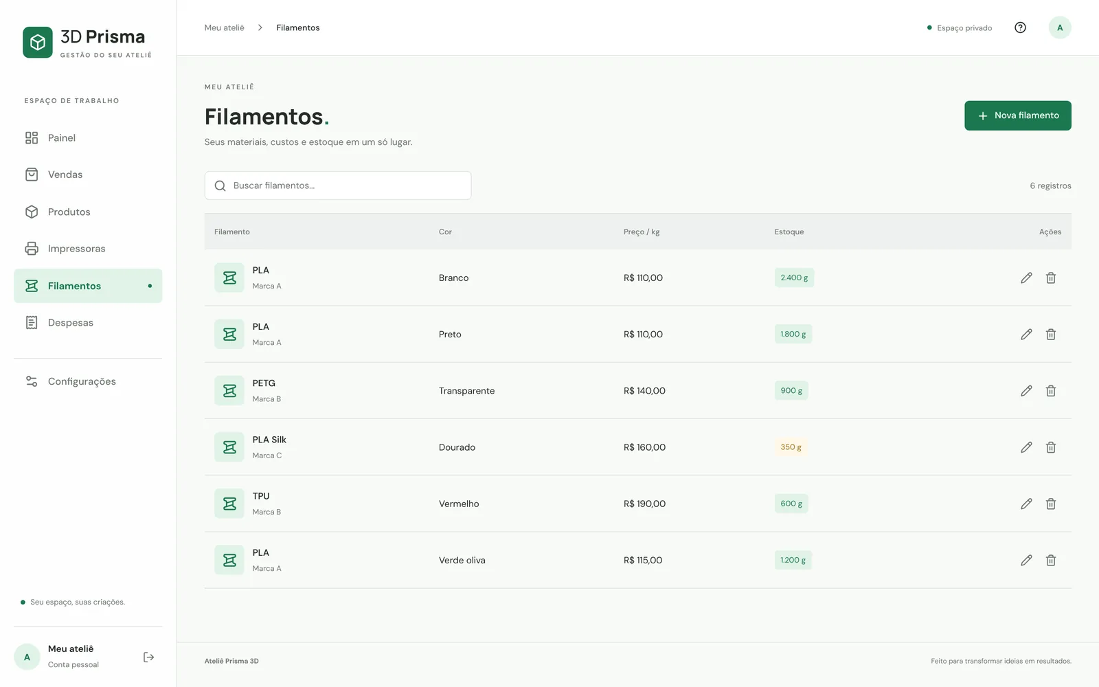Screen dimensions: 1099x687
Task: Edit the PLA Verde oliva filament
Action: (x=1026, y=560)
